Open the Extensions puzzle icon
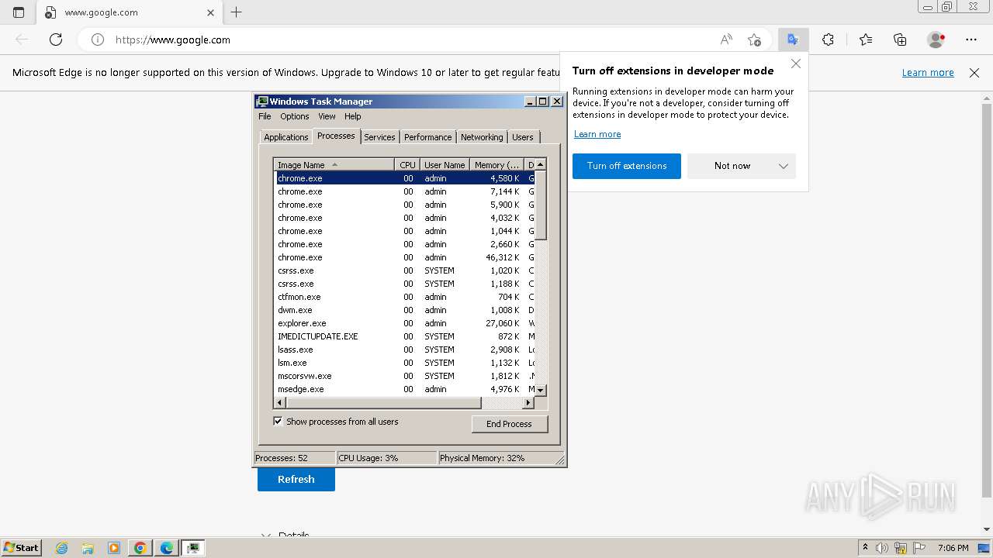This screenshot has width=993, height=558. (x=828, y=40)
